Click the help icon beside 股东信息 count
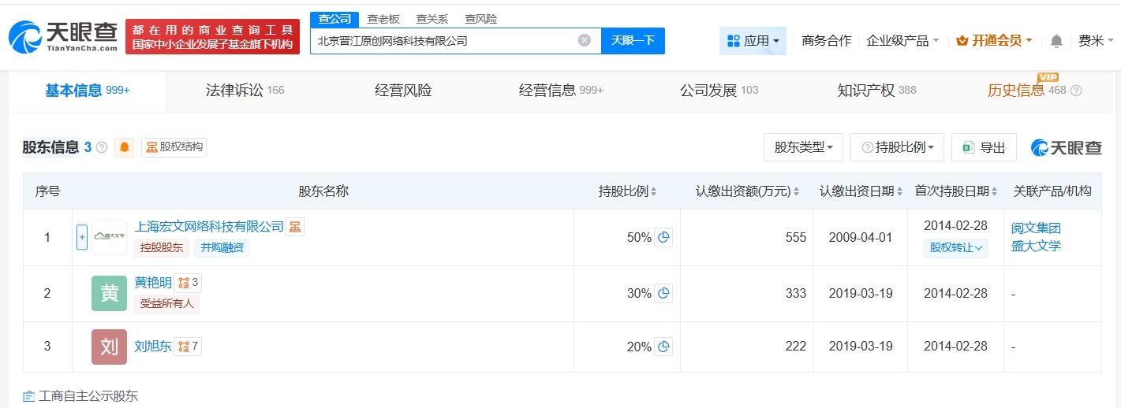Image resolution: width=1121 pixels, height=408 pixels. [102, 147]
